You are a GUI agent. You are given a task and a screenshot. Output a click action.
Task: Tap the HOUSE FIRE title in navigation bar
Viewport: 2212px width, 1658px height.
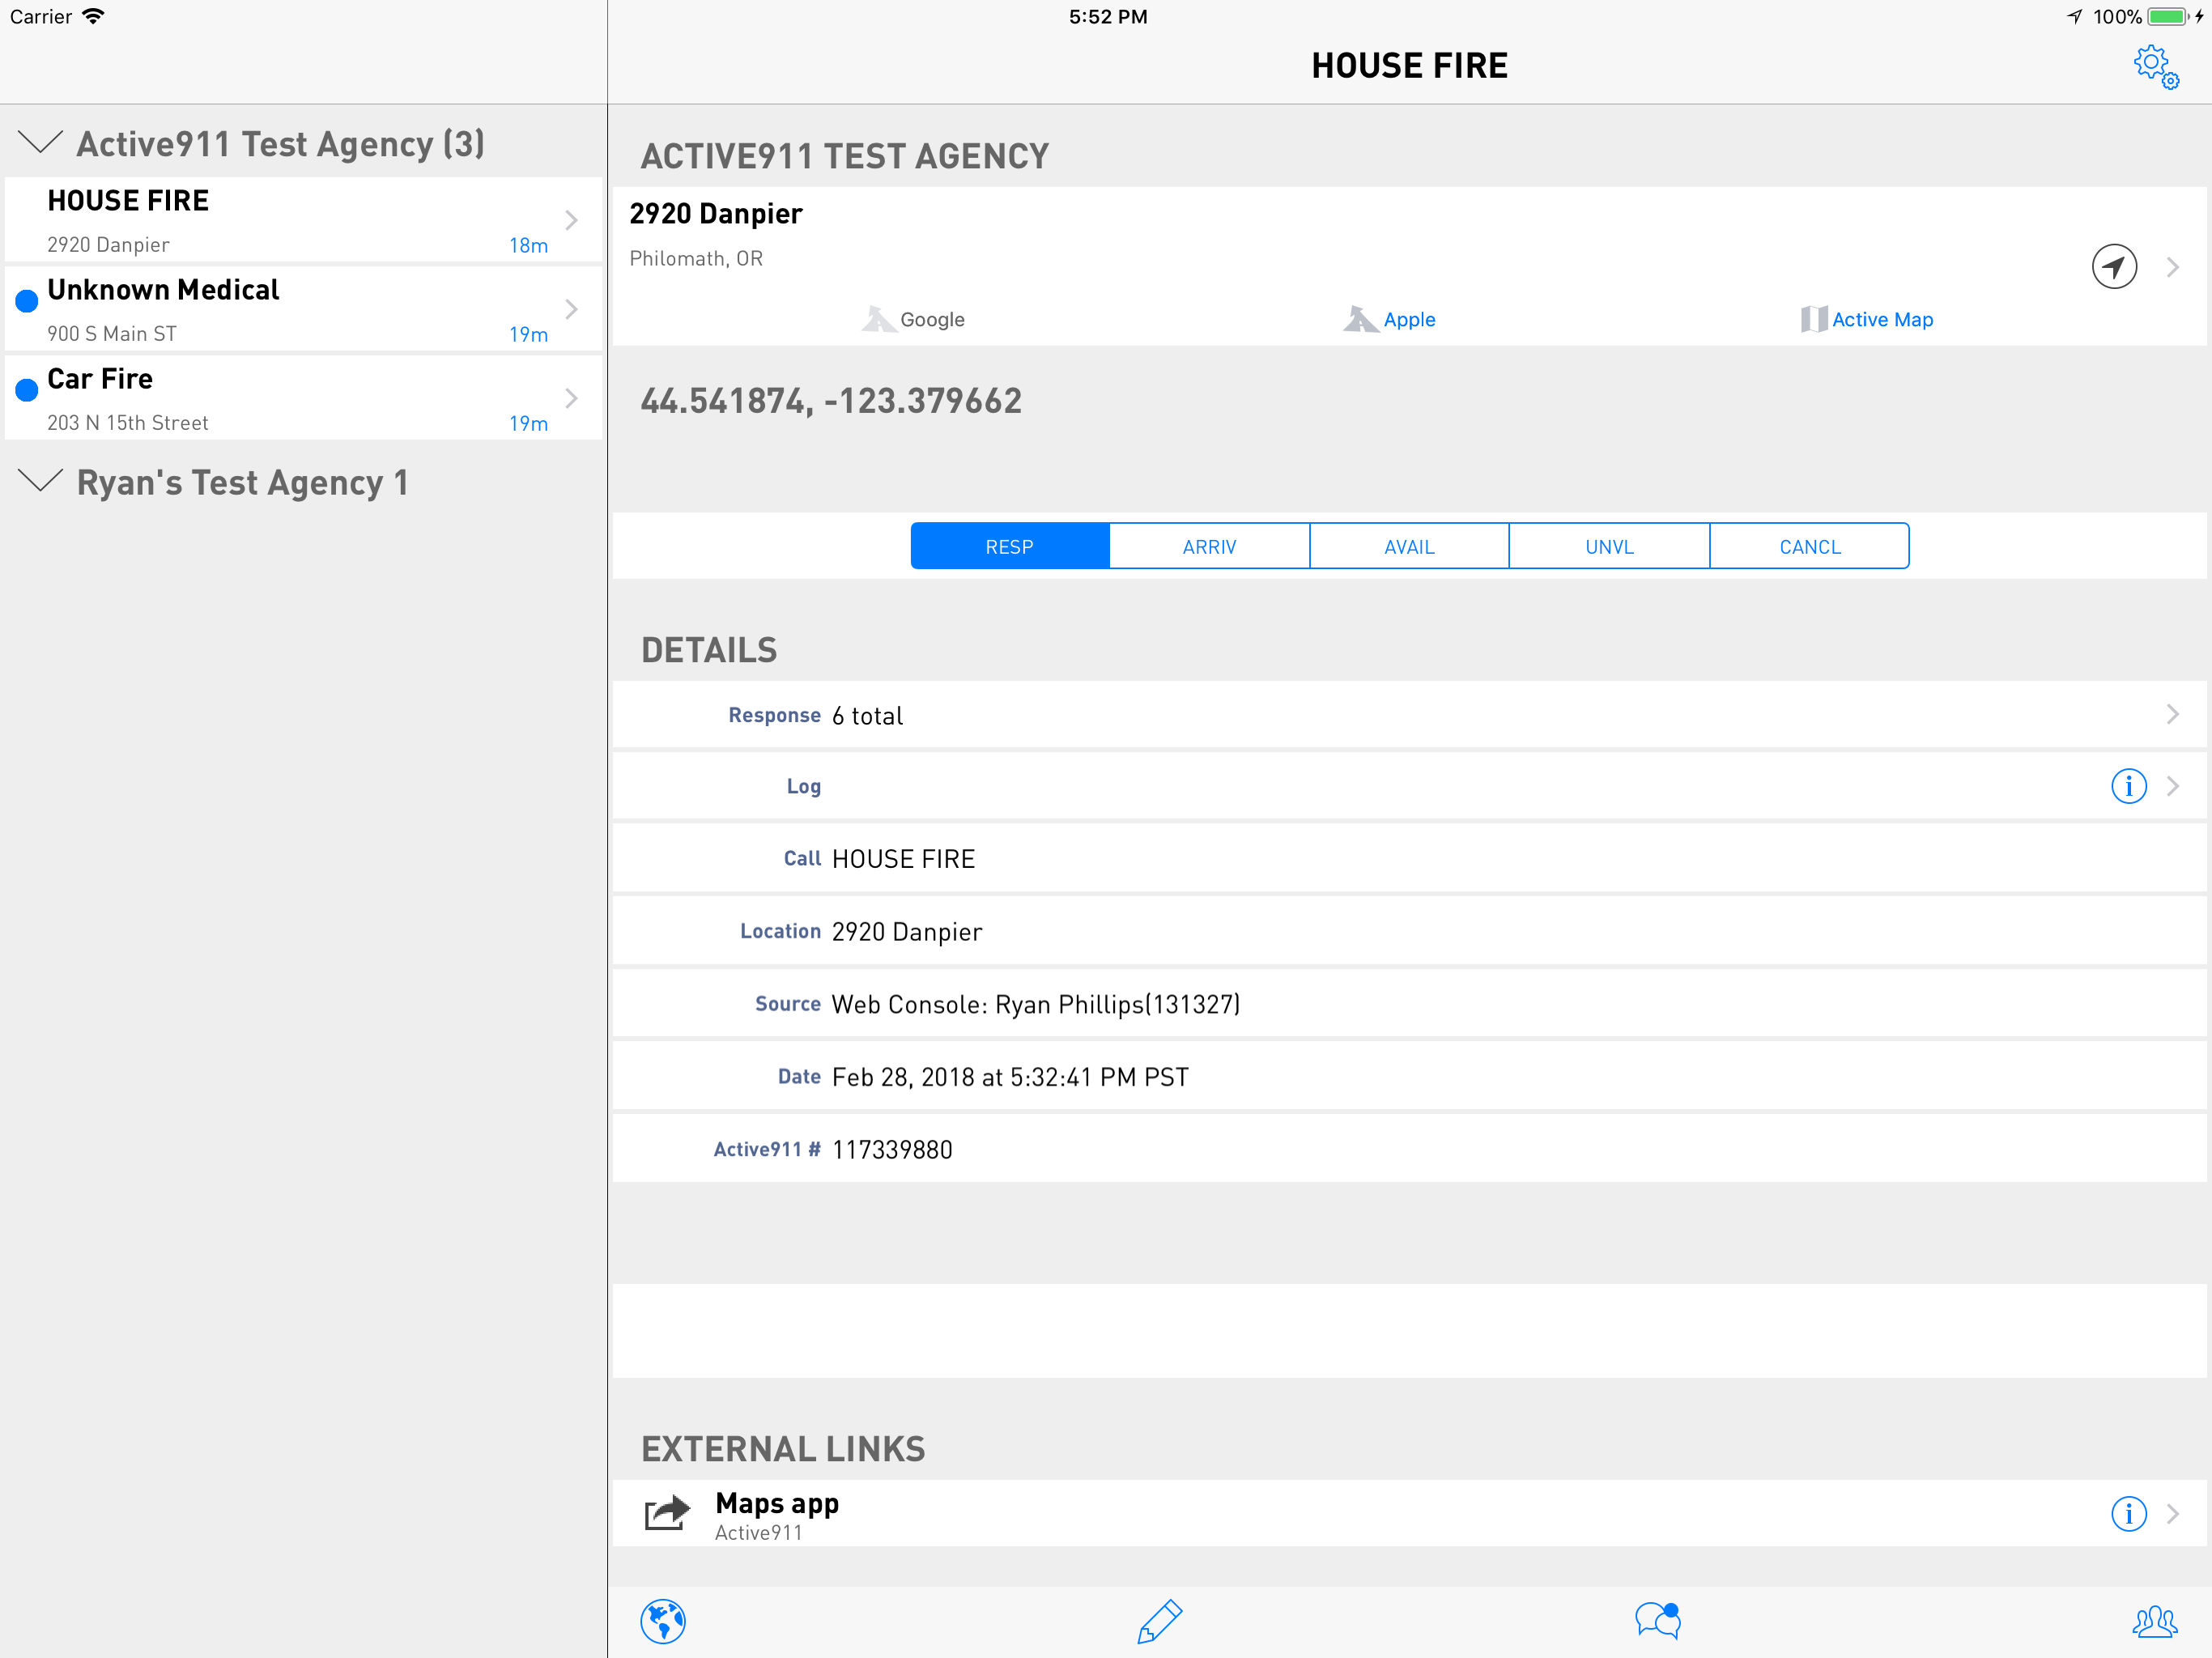click(1409, 66)
